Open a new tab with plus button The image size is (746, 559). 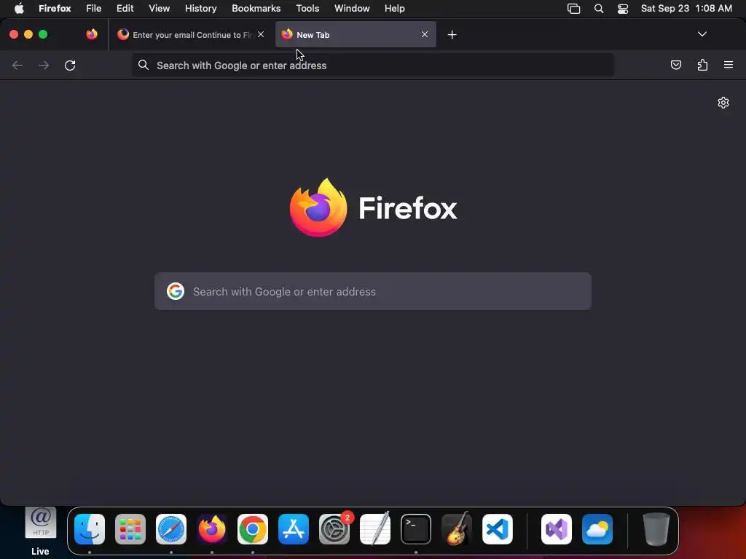tap(452, 35)
